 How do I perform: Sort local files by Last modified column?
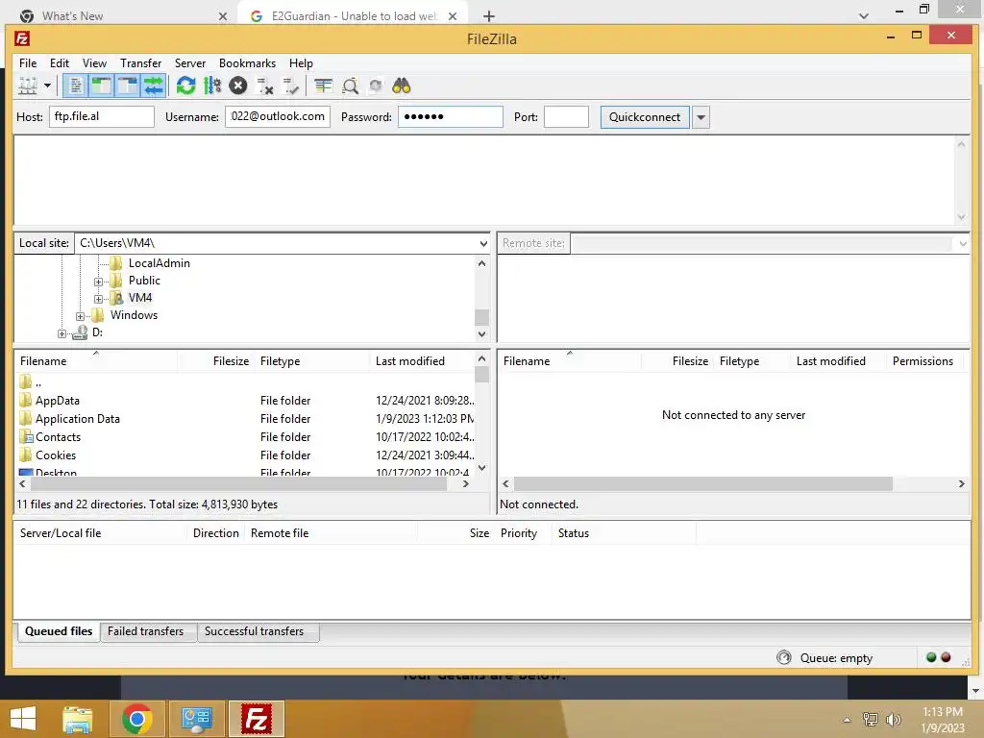[x=423, y=361]
